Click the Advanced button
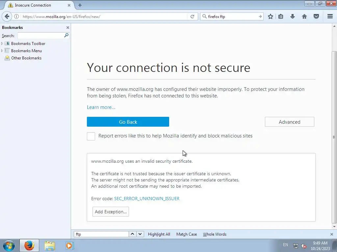The image size is (337, 252). coord(290,122)
